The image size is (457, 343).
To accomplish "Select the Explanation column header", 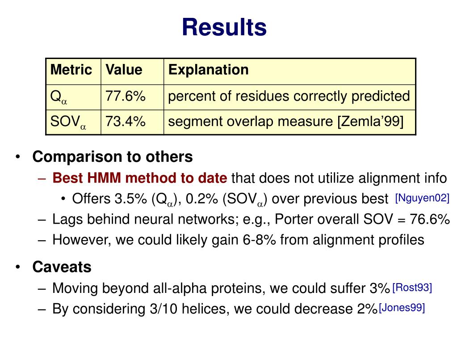I will [x=289, y=72].
